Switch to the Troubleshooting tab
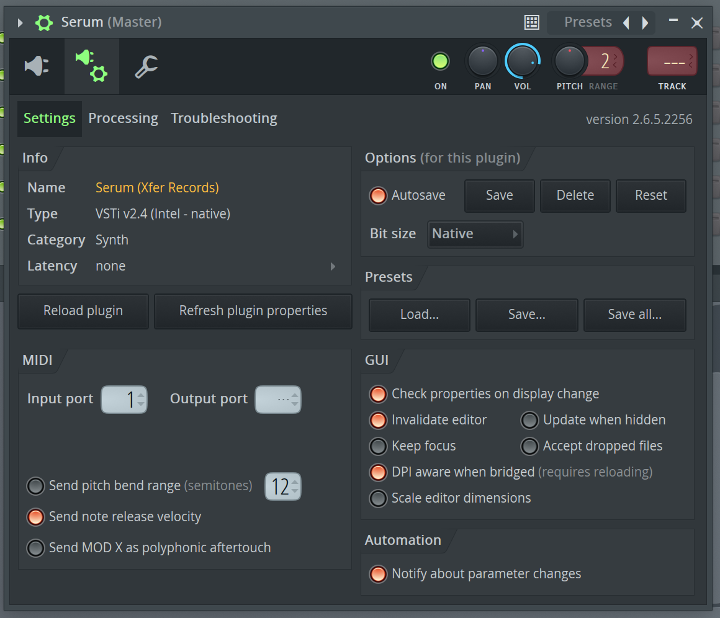 224,119
